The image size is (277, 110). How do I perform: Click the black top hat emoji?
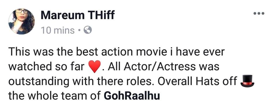click(x=247, y=81)
